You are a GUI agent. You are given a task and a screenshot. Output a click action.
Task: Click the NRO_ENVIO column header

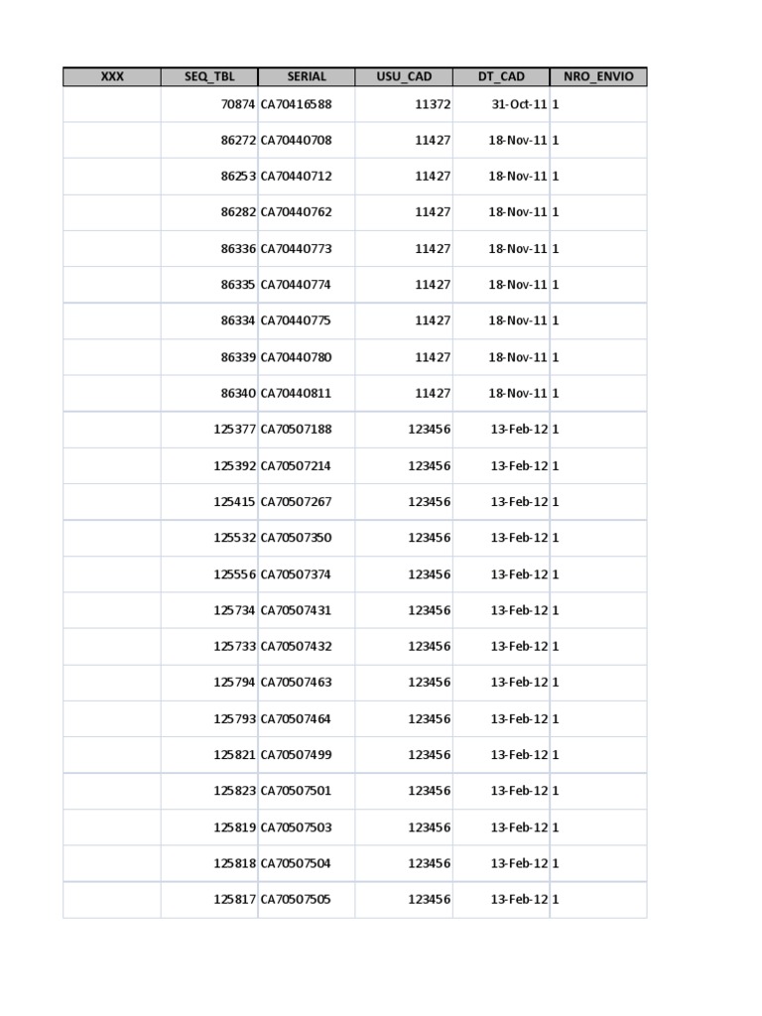pyautogui.click(x=598, y=76)
